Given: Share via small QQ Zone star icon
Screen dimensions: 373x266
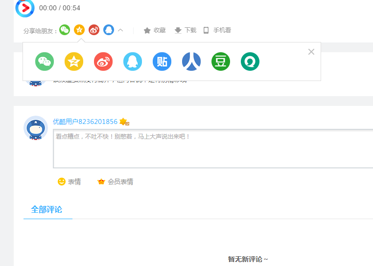Looking at the screenshot, I should pos(79,30).
